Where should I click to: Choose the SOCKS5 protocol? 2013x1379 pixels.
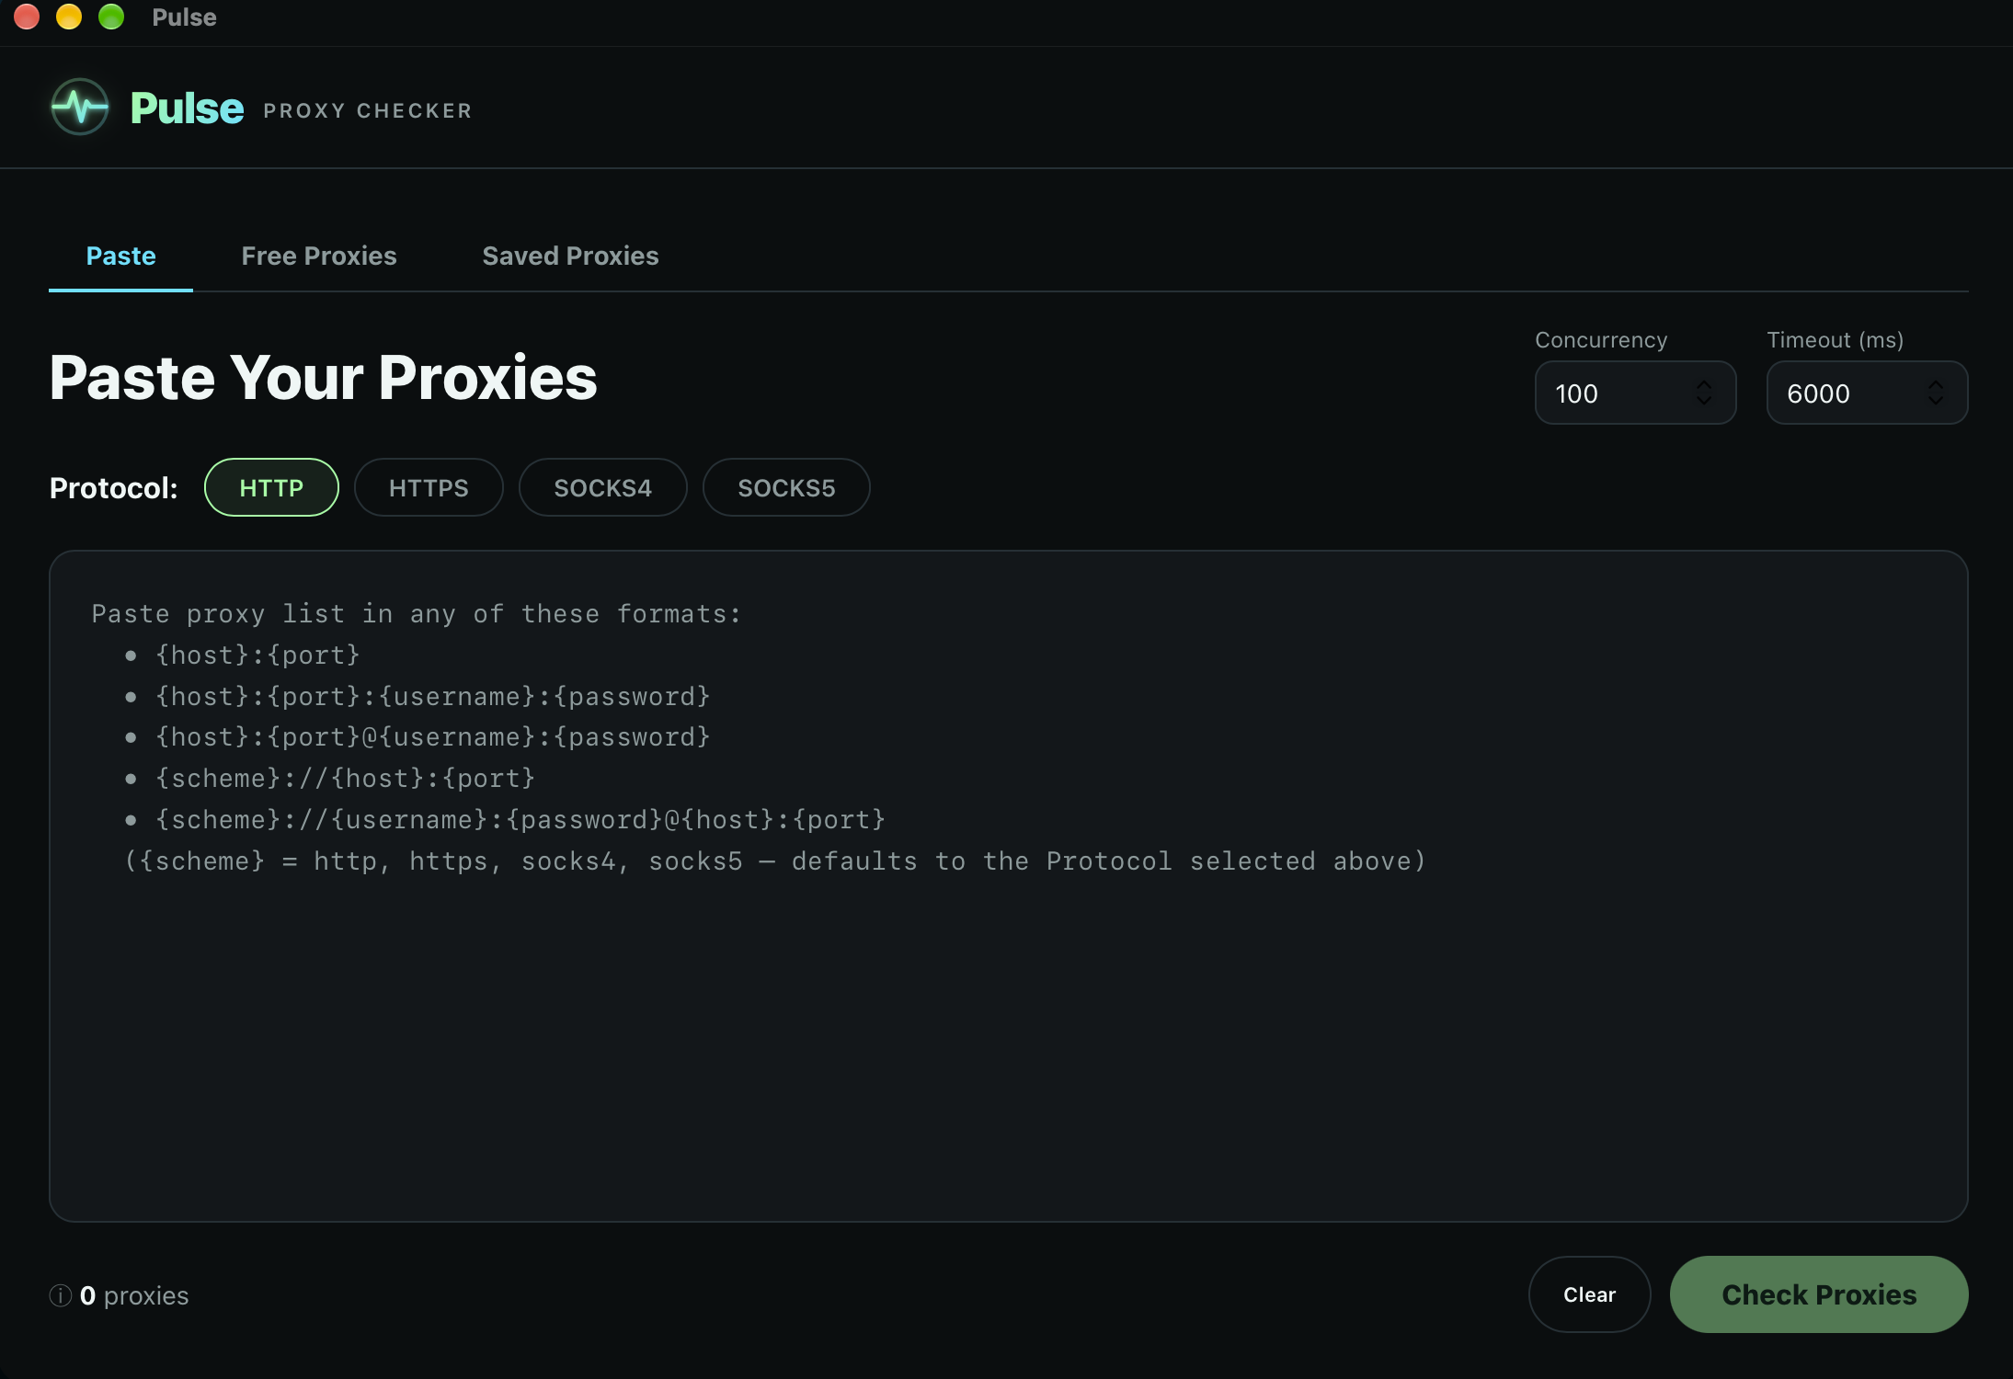click(786, 487)
